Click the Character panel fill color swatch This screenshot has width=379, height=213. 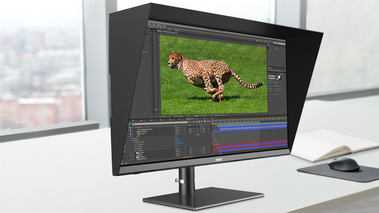[279, 77]
